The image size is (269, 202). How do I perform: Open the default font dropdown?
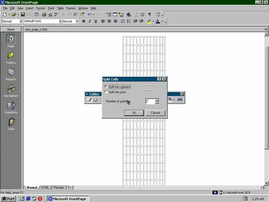point(60,21)
